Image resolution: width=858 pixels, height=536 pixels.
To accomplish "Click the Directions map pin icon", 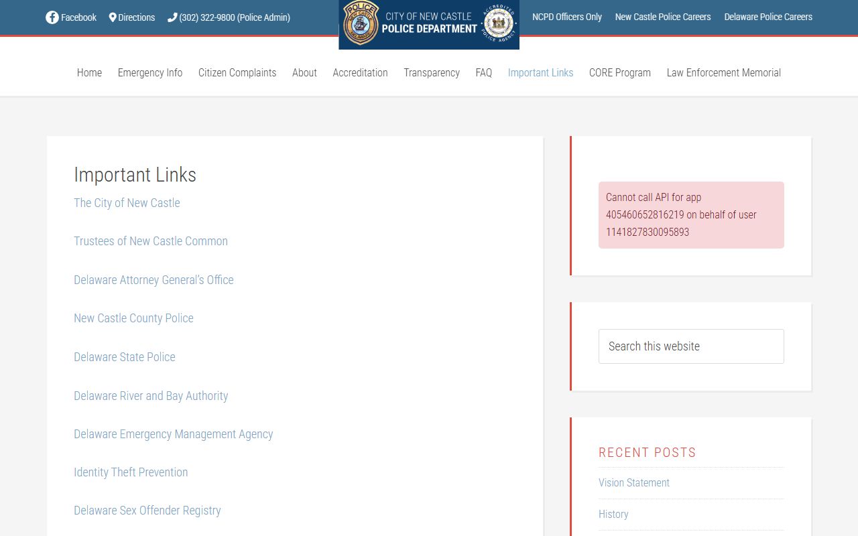I will pos(113,17).
